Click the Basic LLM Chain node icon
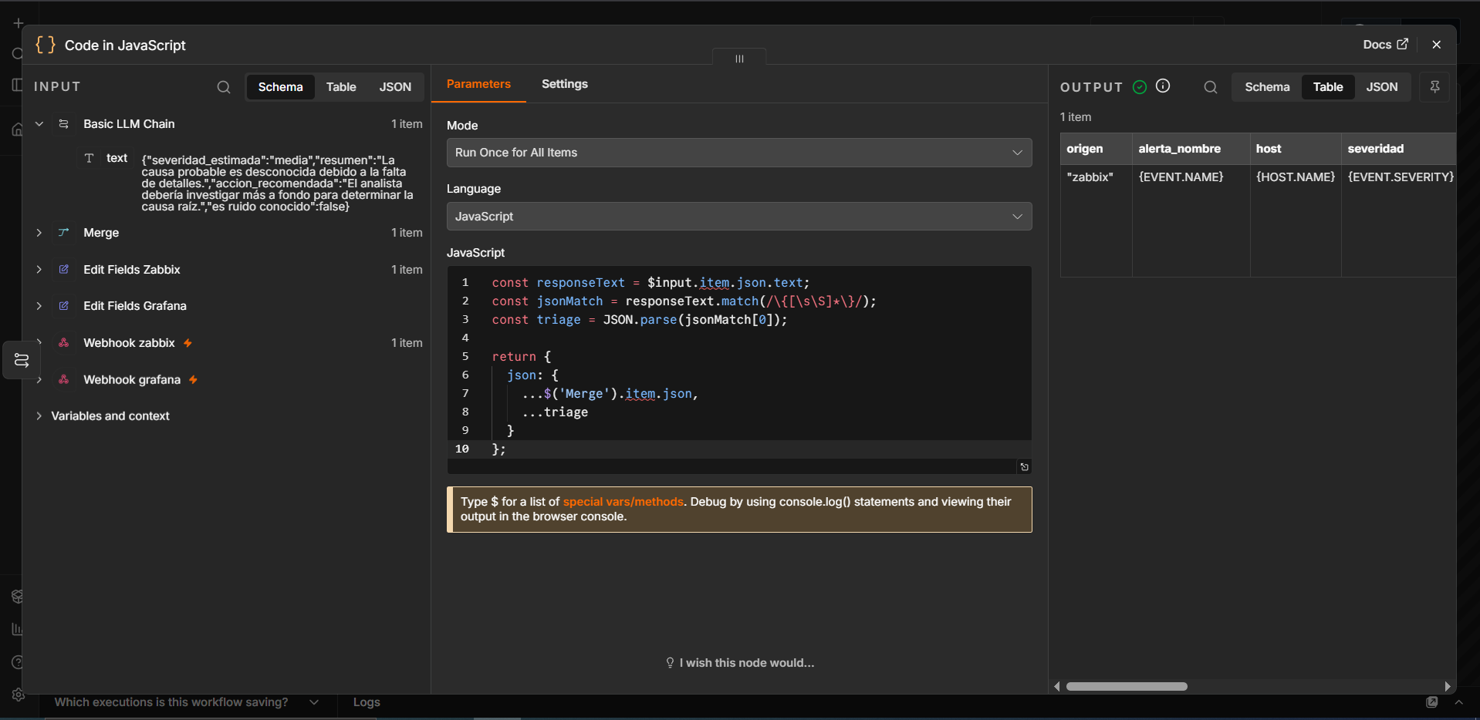 [64, 124]
